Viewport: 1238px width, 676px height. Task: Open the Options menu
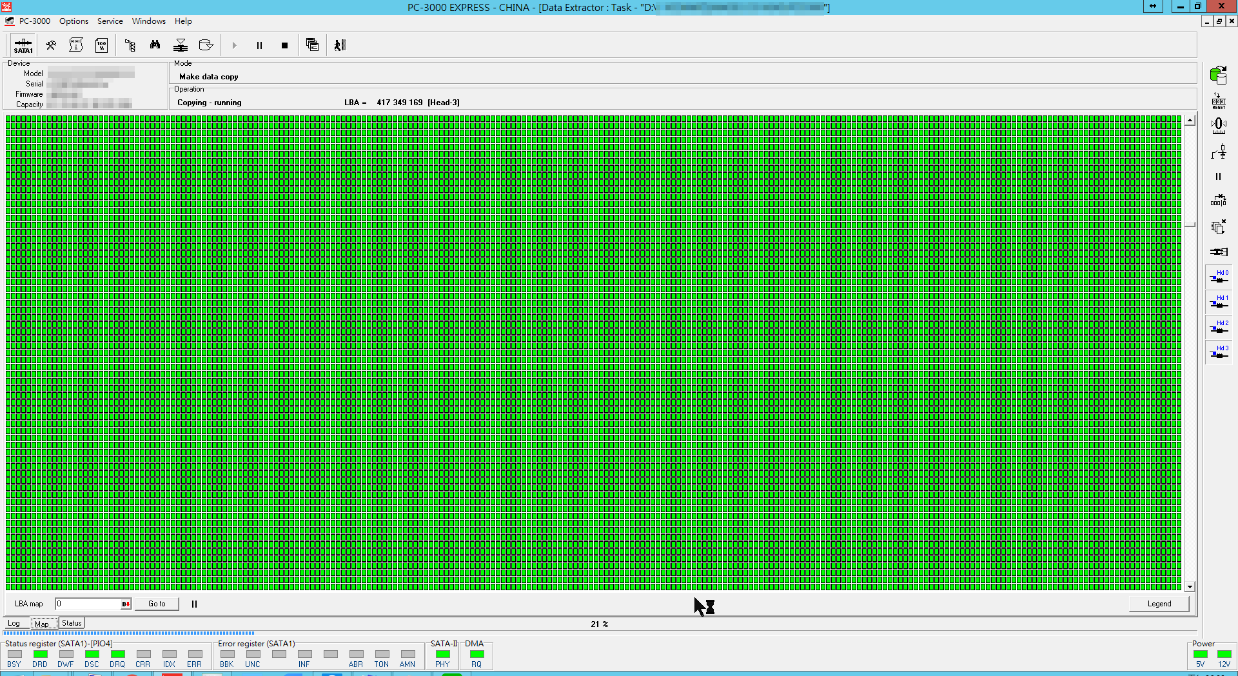(74, 21)
